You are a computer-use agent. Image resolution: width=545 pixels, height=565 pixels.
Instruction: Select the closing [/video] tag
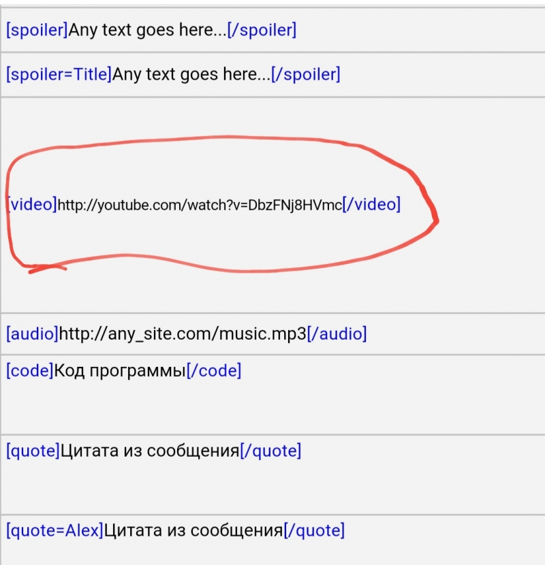(371, 204)
